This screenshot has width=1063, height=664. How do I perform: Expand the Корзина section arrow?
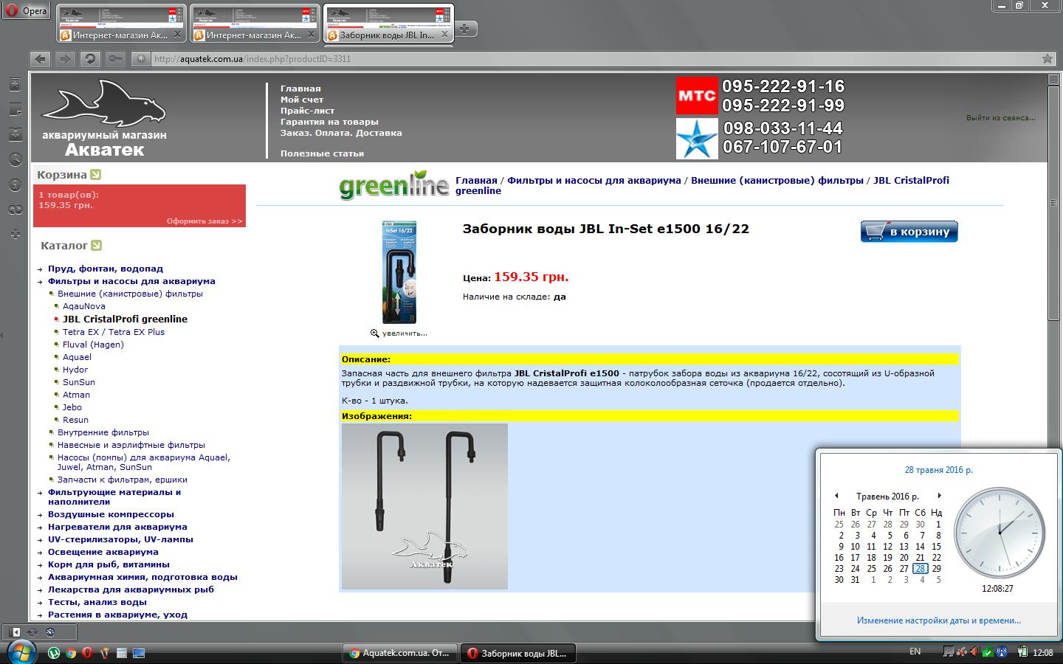[x=95, y=175]
